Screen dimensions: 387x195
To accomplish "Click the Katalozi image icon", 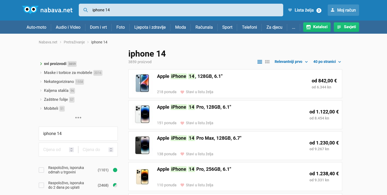I will click(308, 27).
